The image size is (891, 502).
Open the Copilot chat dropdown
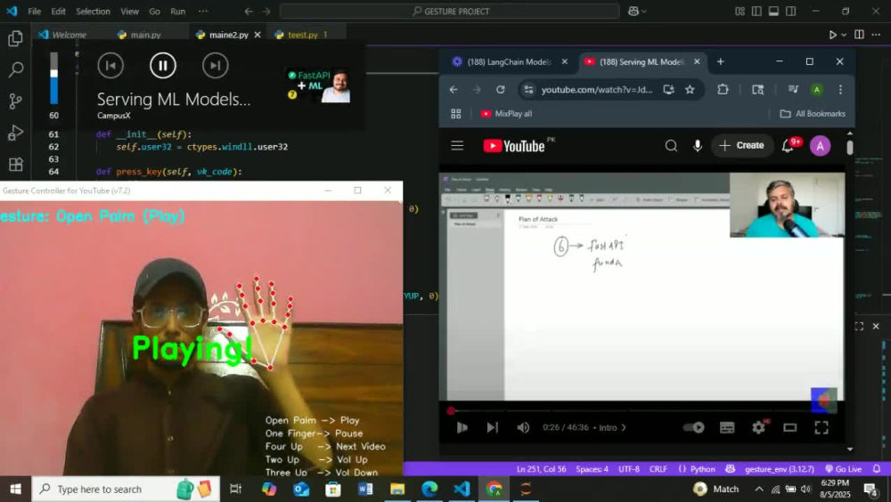(644, 12)
